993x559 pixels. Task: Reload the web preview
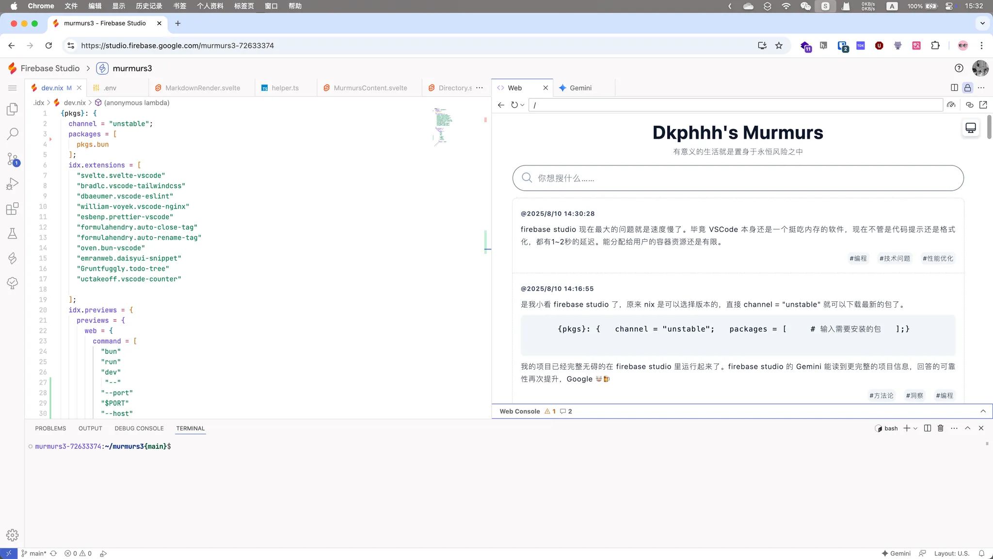pos(514,105)
